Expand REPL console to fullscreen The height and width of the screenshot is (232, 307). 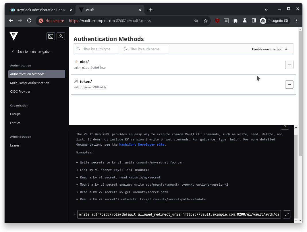287,214
